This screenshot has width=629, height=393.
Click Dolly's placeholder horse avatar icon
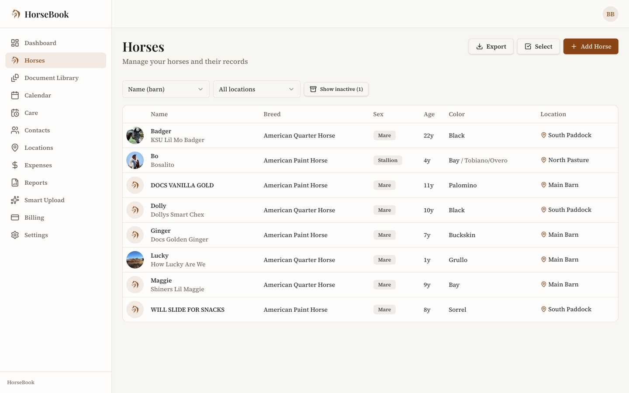coord(135,210)
